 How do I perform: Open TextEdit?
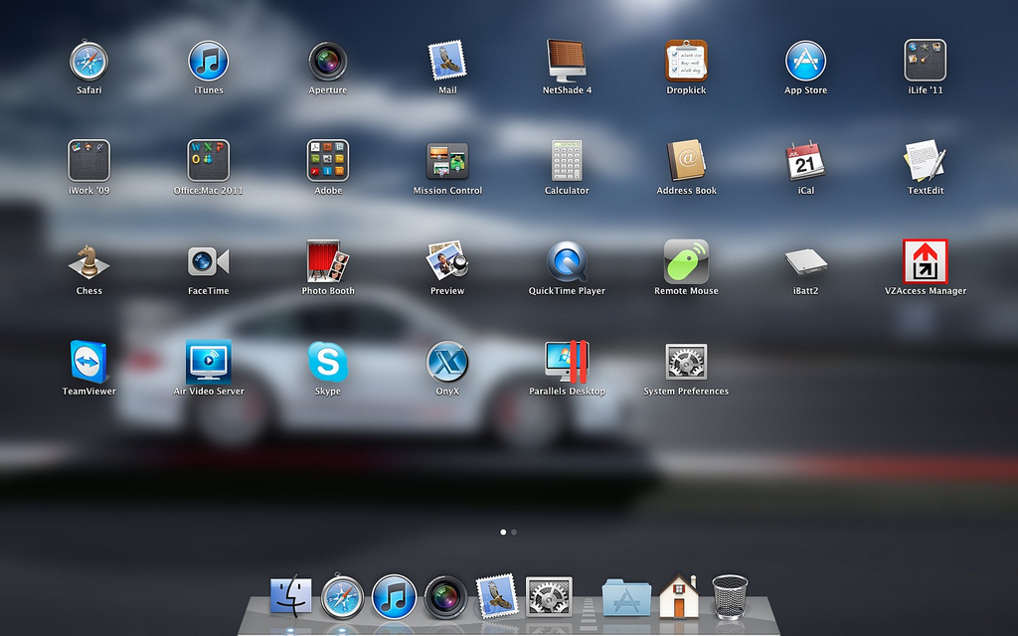point(926,160)
